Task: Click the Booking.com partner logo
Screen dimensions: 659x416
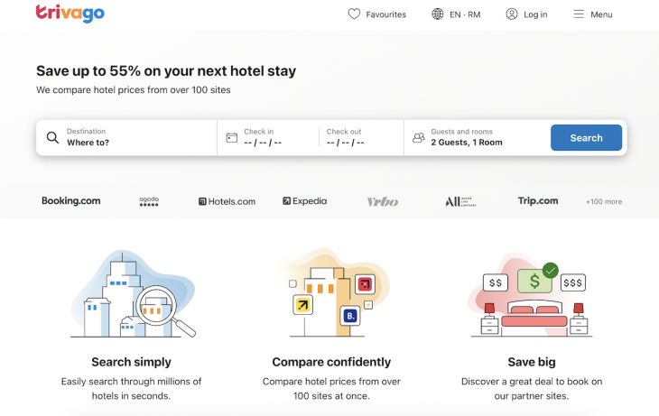Action: click(x=71, y=201)
